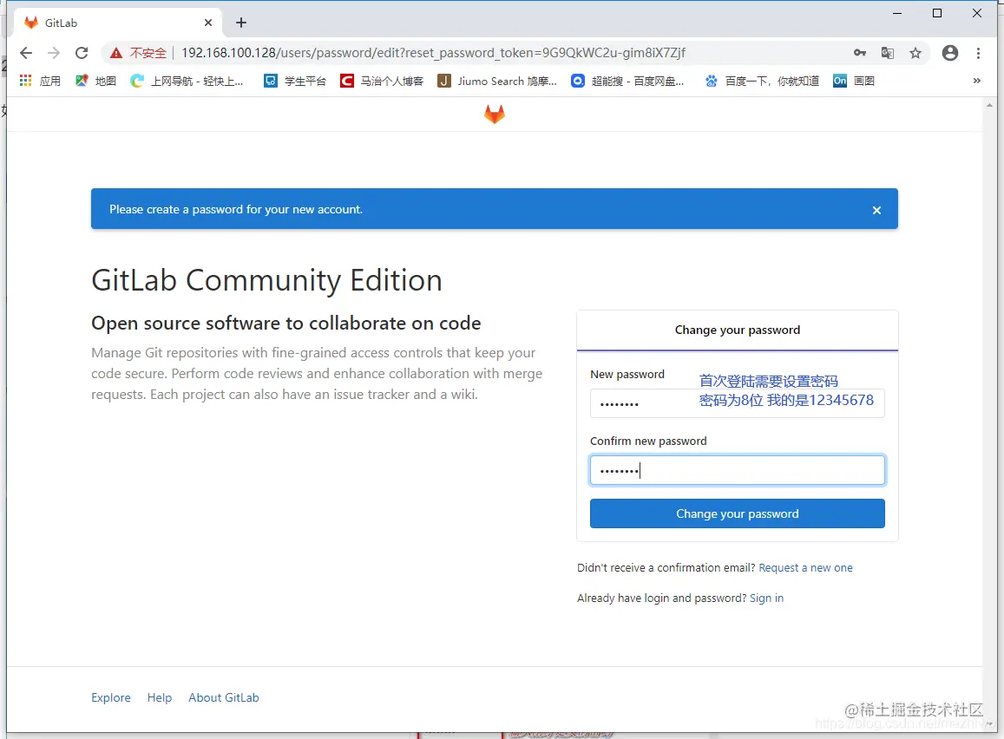Click the translate page icon
This screenshot has width=1004, height=739.
click(888, 53)
